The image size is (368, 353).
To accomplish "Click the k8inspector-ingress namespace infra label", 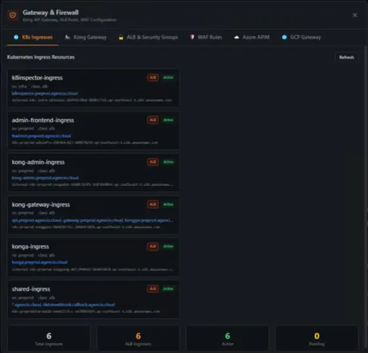I will pyautogui.click(x=20, y=87).
